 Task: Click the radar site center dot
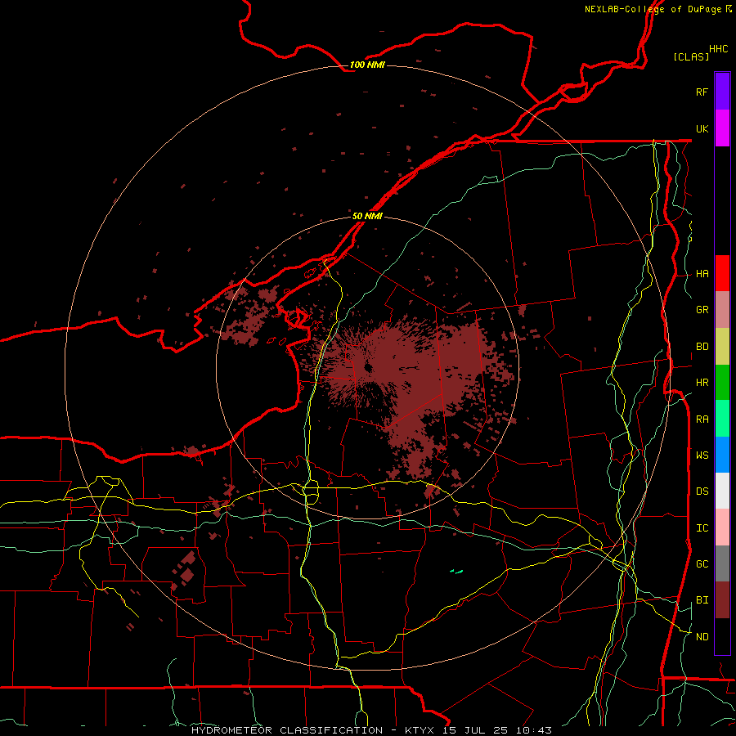click(368, 367)
